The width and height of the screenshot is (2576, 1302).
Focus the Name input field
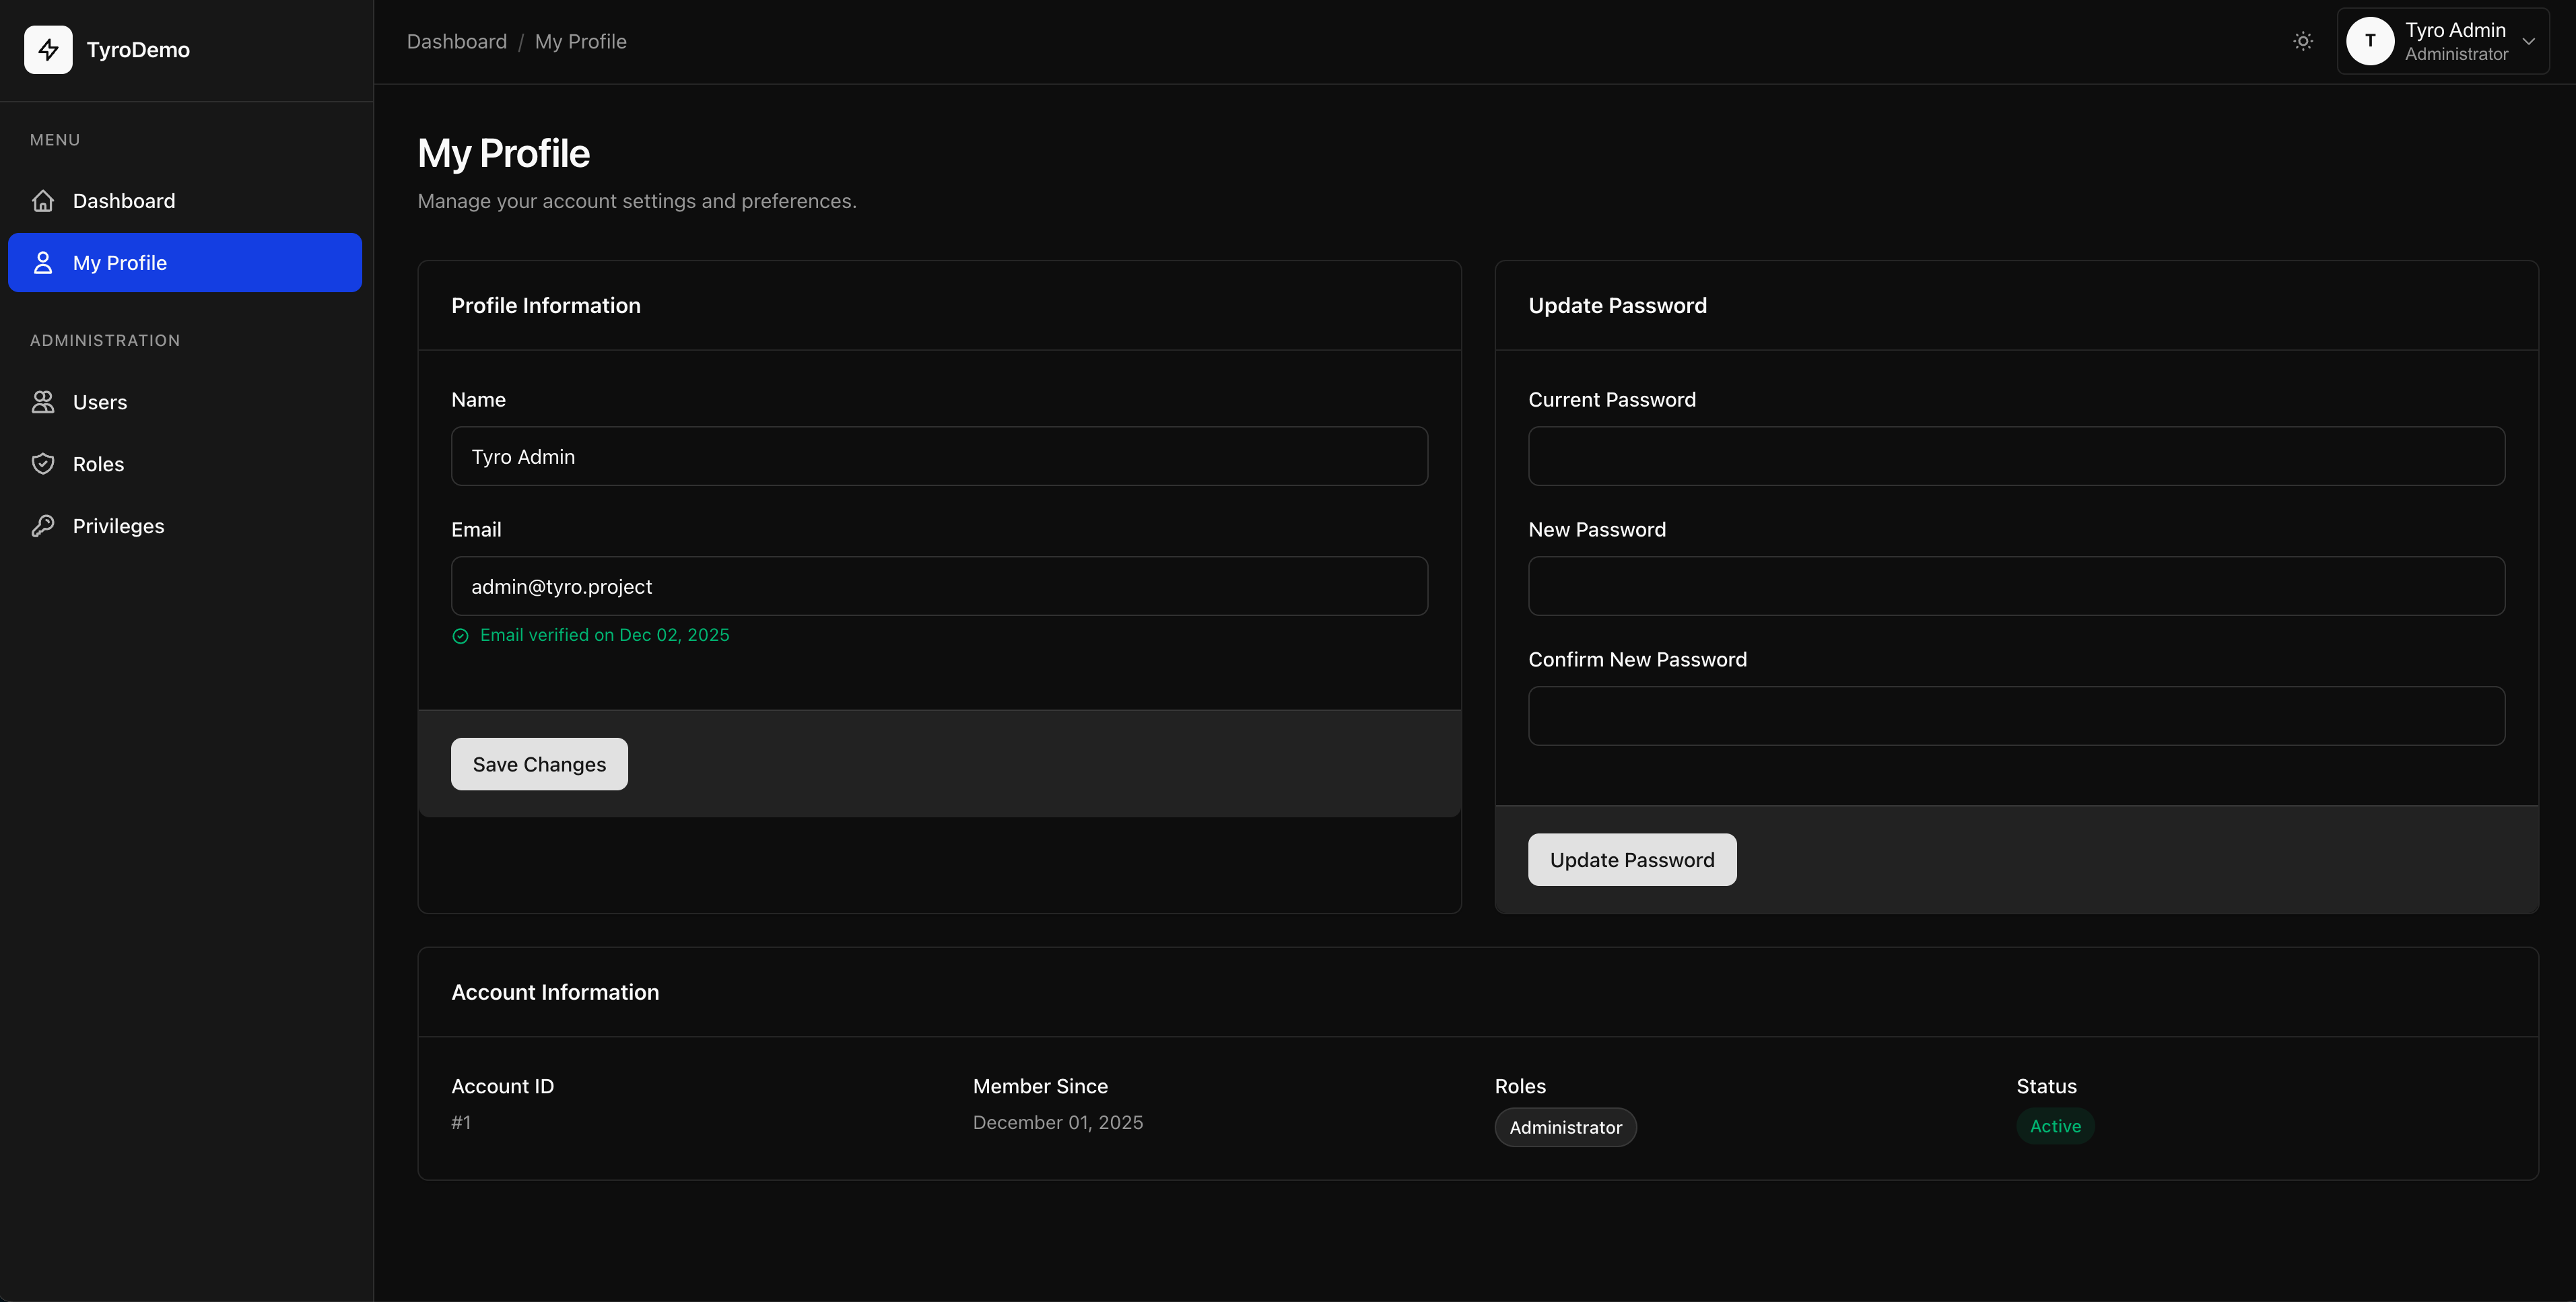938,456
